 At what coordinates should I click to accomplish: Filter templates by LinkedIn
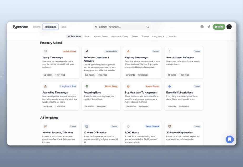click(172, 36)
